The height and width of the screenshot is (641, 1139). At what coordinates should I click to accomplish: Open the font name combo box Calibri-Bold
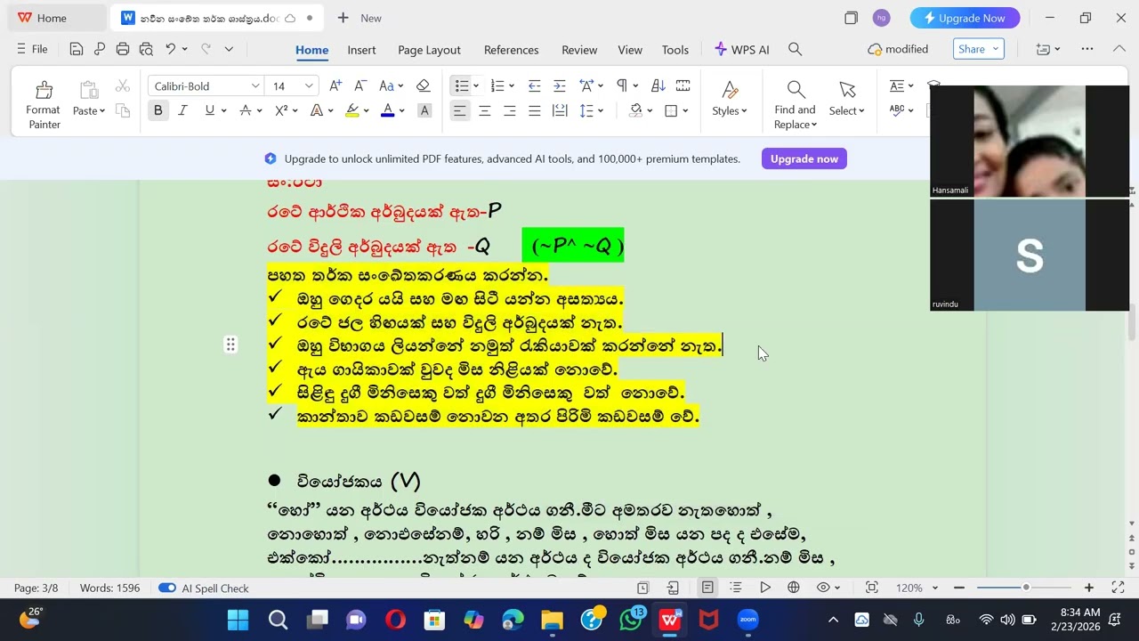coord(206,85)
